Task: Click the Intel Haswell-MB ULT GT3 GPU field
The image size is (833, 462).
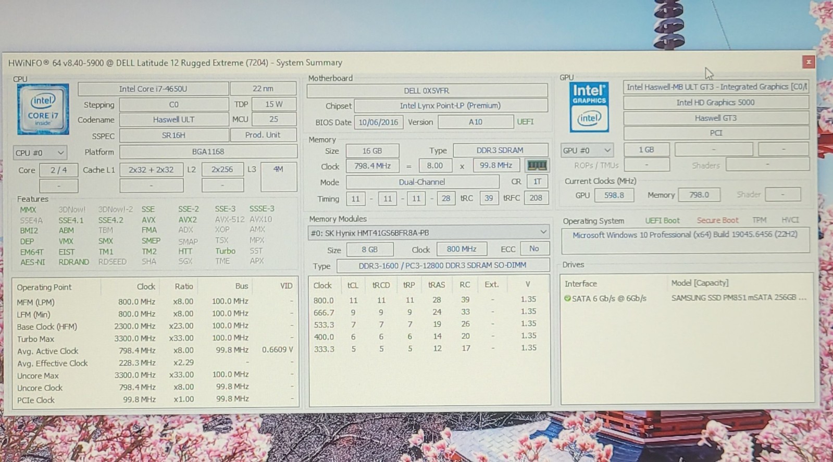Action: tap(716, 87)
